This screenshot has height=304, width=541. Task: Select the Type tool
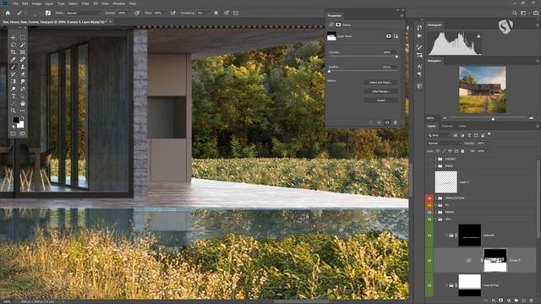pos(14,96)
